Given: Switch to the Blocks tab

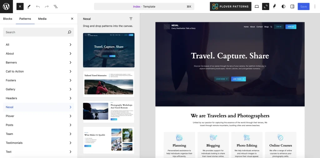Looking at the screenshot, I should [8, 19].
